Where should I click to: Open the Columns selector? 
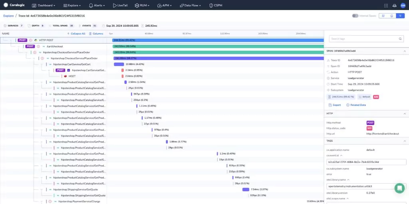point(96,34)
